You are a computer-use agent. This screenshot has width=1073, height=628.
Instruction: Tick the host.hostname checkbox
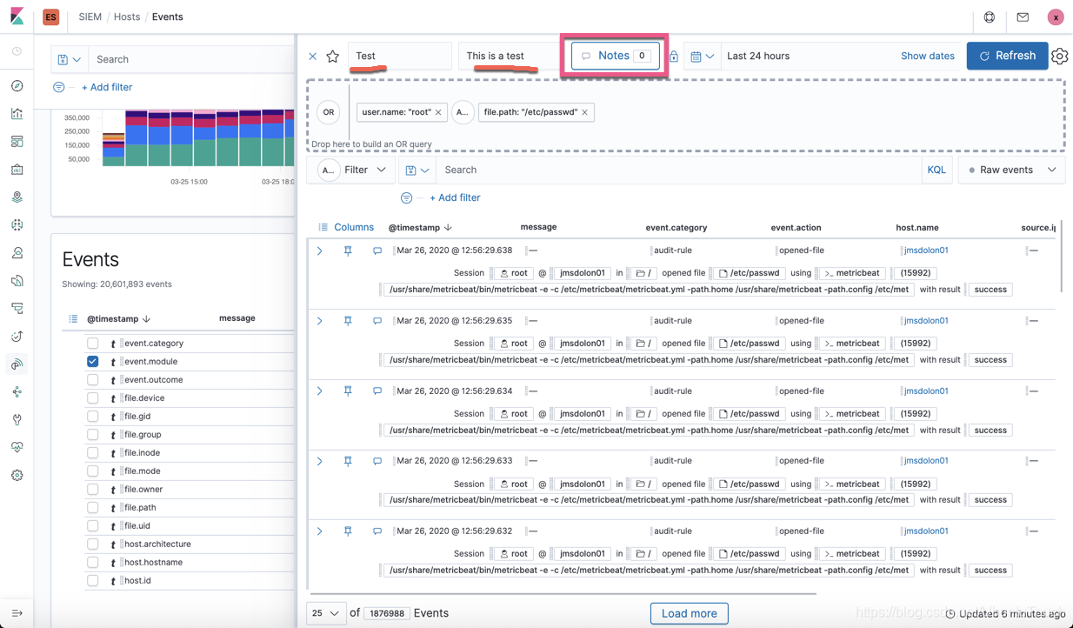pyautogui.click(x=92, y=563)
